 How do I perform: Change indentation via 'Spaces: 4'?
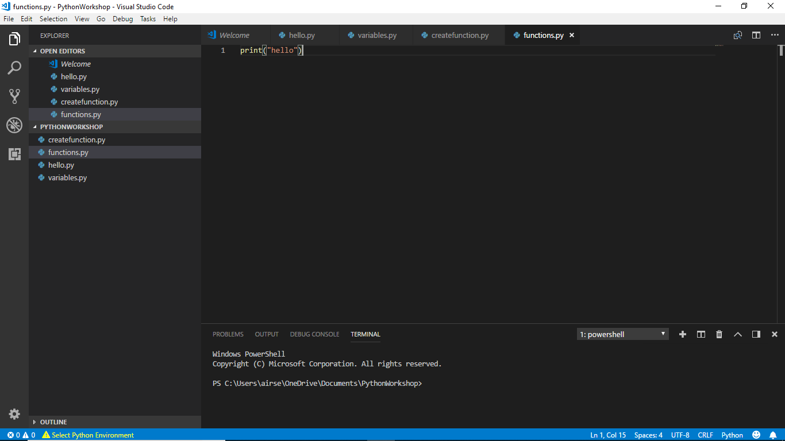tap(648, 435)
